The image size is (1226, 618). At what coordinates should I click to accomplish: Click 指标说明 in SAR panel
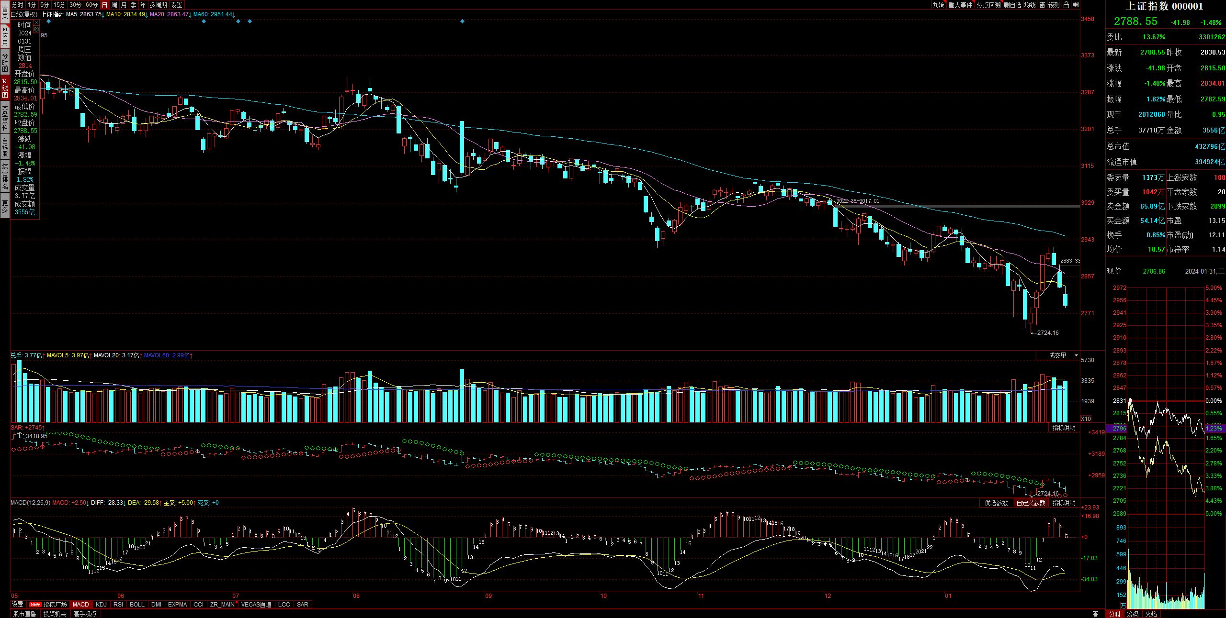[x=1064, y=428]
